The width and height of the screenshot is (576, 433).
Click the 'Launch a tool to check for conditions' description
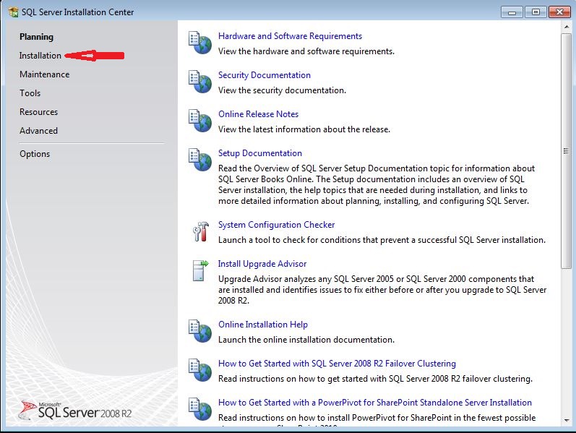(x=382, y=240)
